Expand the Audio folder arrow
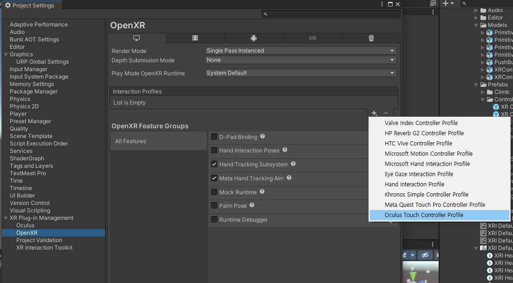Image resolution: width=513 pixels, height=283 pixels. 476,11
